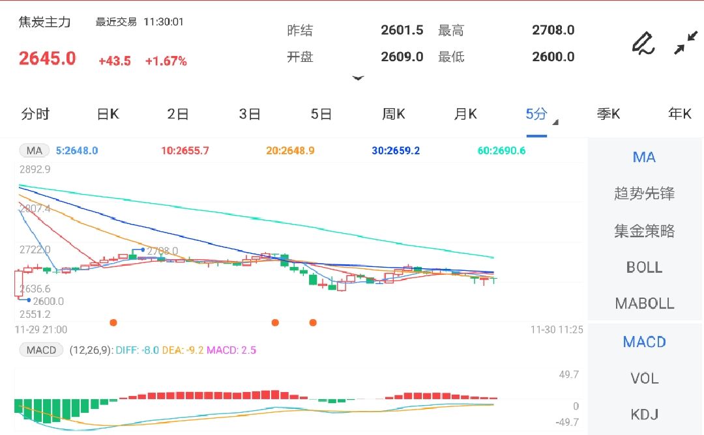This screenshot has width=704, height=435.
Task: Click the 2551.2 price axis label
Action: pos(35,315)
